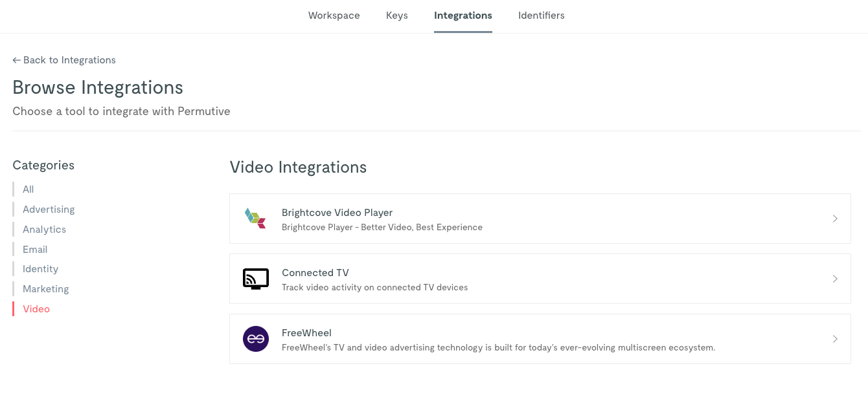The image size is (868, 399).
Task: Click the 'Video Integrations' heading
Action: [298, 167]
